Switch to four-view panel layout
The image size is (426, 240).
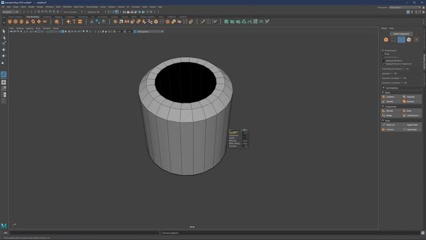click(3, 89)
